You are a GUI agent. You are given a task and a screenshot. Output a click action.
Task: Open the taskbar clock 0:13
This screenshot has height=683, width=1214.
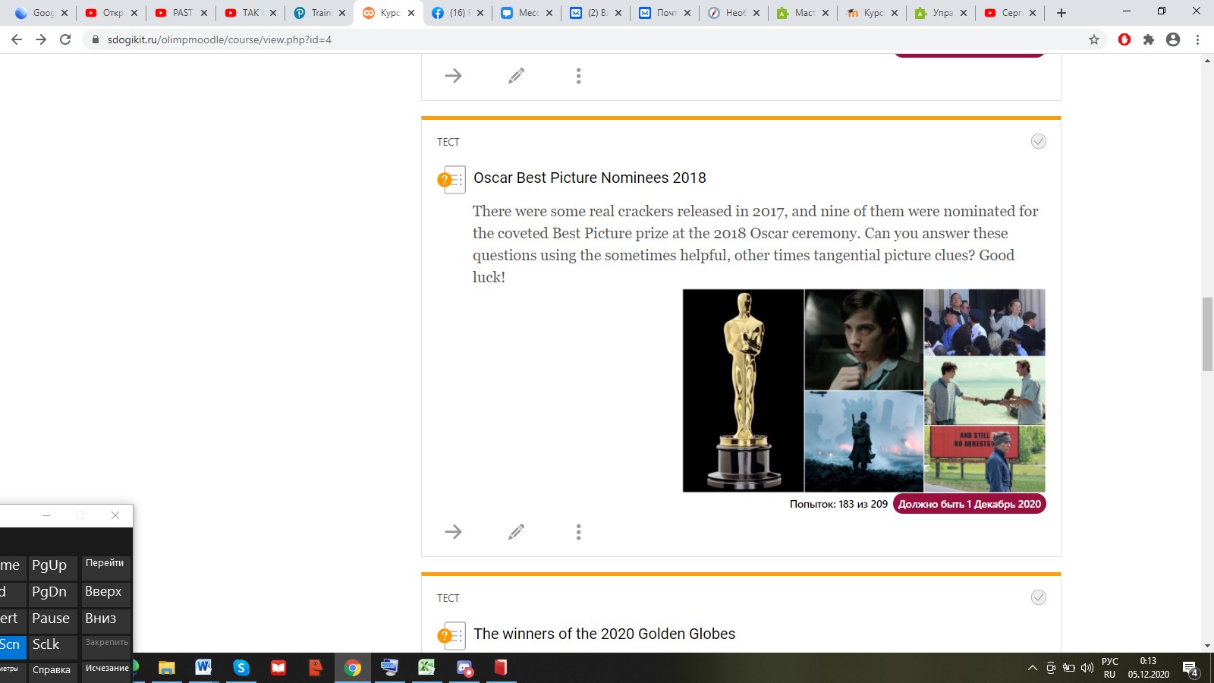click(1149, 668)
